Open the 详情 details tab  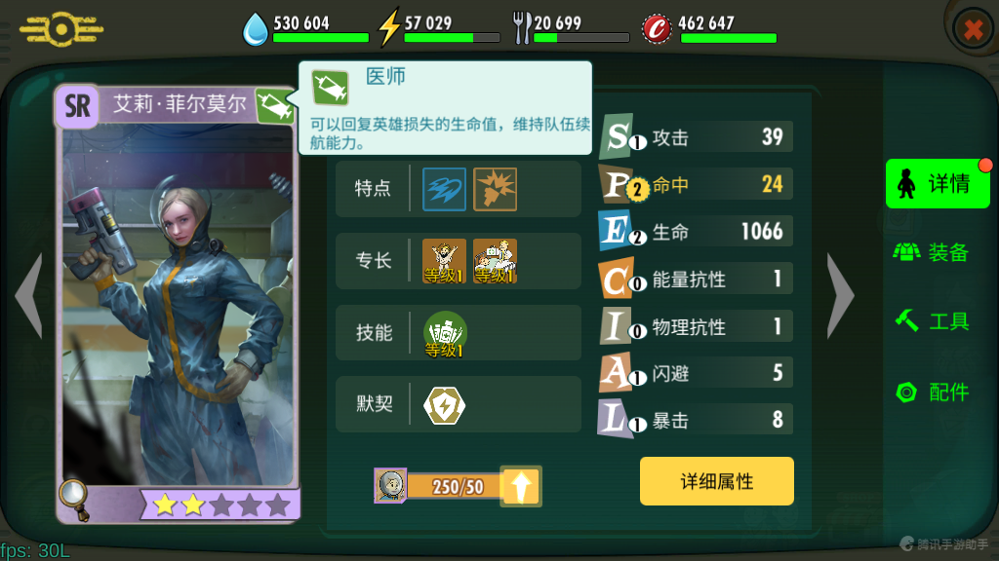pos(938,184)
